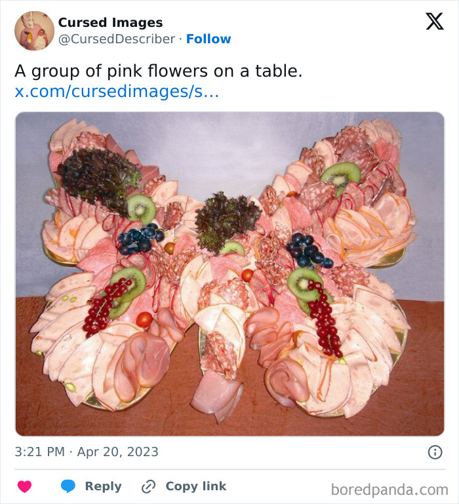Click the copy link chain icon
459x504 pixels.
coord(149,486)
